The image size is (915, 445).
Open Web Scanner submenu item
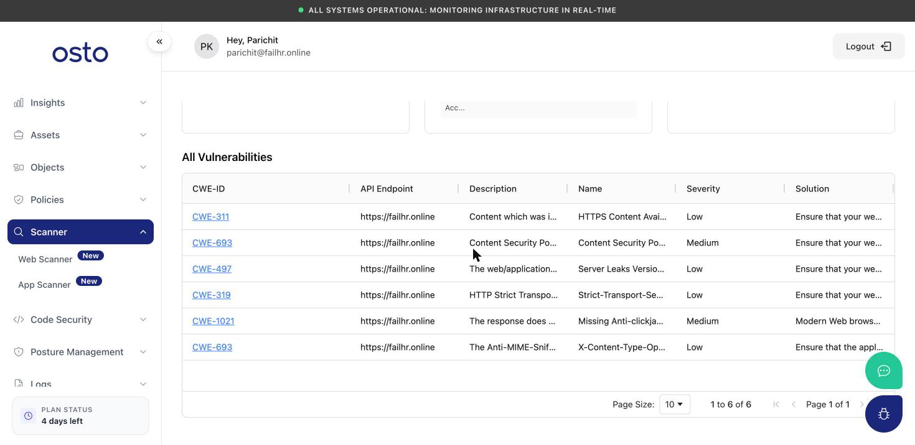(x=45, y=259)
